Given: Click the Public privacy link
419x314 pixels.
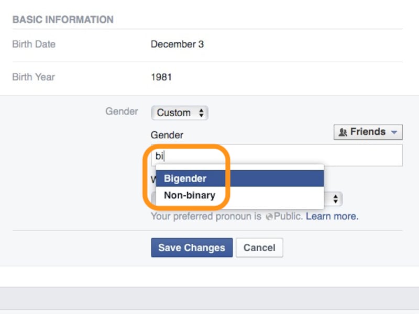Looking at the screenshot, I should [x=287, y=216].
